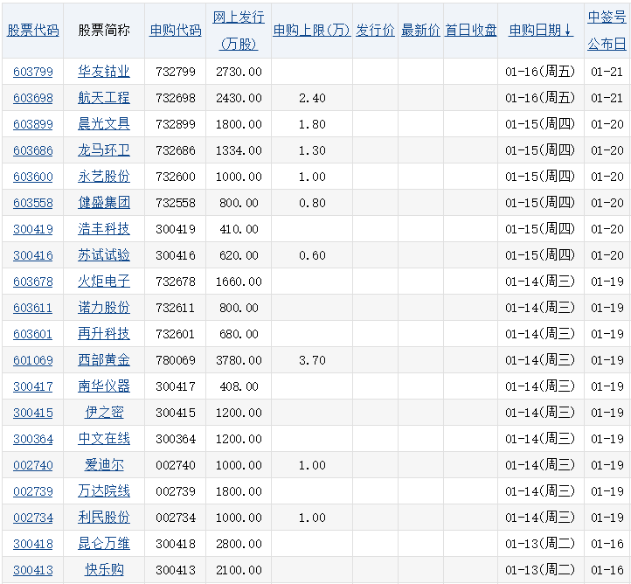Open stock code 002739 link
Screen dimensions: 631x584
[x=33, y=491]
